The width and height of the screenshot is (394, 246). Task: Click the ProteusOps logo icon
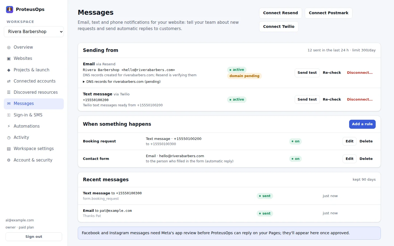pyautogui.click(x=10, y=10)
